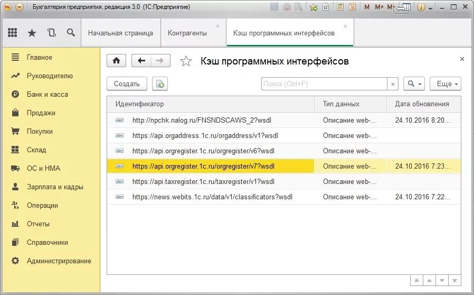Select the api.taxregister.1c.ru row
Viewport: 474px width, 295px height.
pos(284,181)
